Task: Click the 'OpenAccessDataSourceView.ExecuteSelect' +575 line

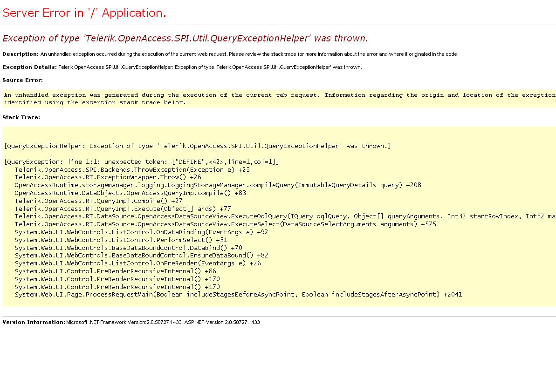Action: click(x=226, y=224)
